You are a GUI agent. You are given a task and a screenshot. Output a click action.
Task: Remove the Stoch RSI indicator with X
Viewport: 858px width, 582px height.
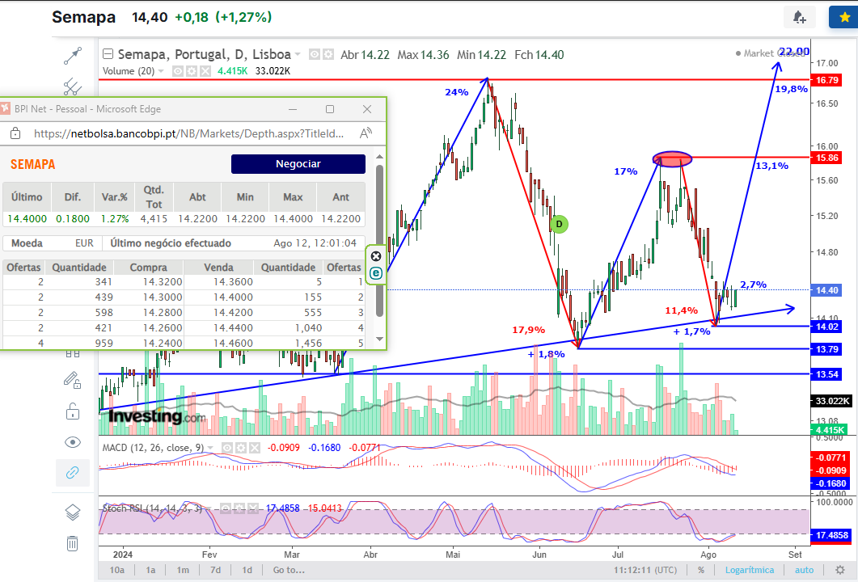point(253,508)
